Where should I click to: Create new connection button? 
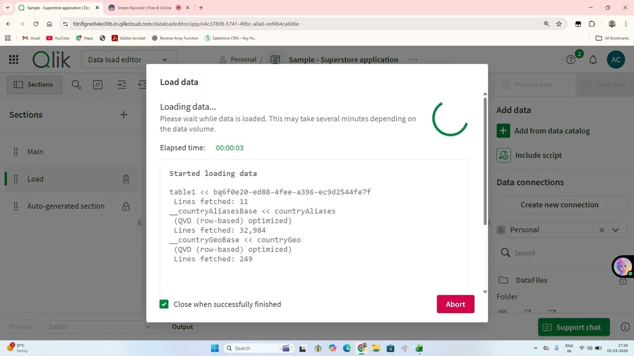[559, 205]
